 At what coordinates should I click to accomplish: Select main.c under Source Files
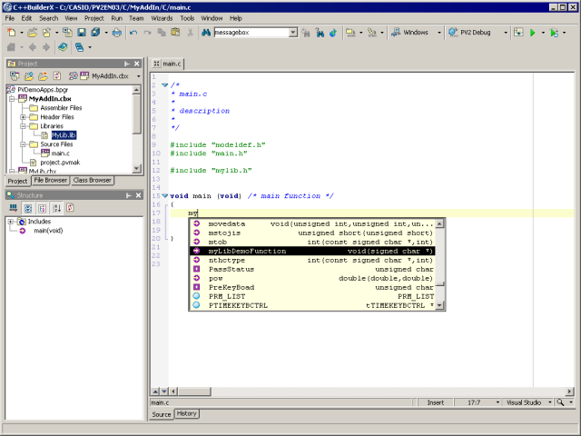[60, 154]
